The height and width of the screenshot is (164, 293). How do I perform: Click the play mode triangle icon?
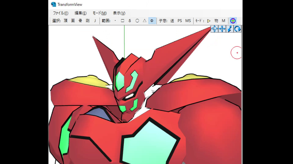[209, 21]
